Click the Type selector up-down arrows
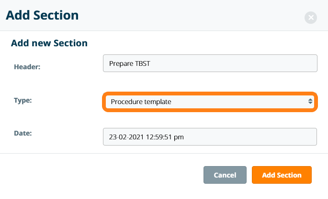 coord(310,102)
